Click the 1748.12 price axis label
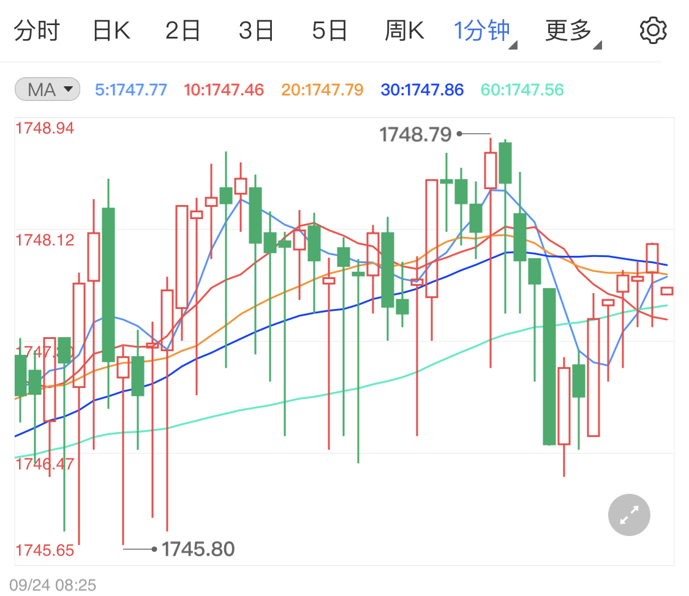This screenshot has height=596, width=689. point(45,240)
